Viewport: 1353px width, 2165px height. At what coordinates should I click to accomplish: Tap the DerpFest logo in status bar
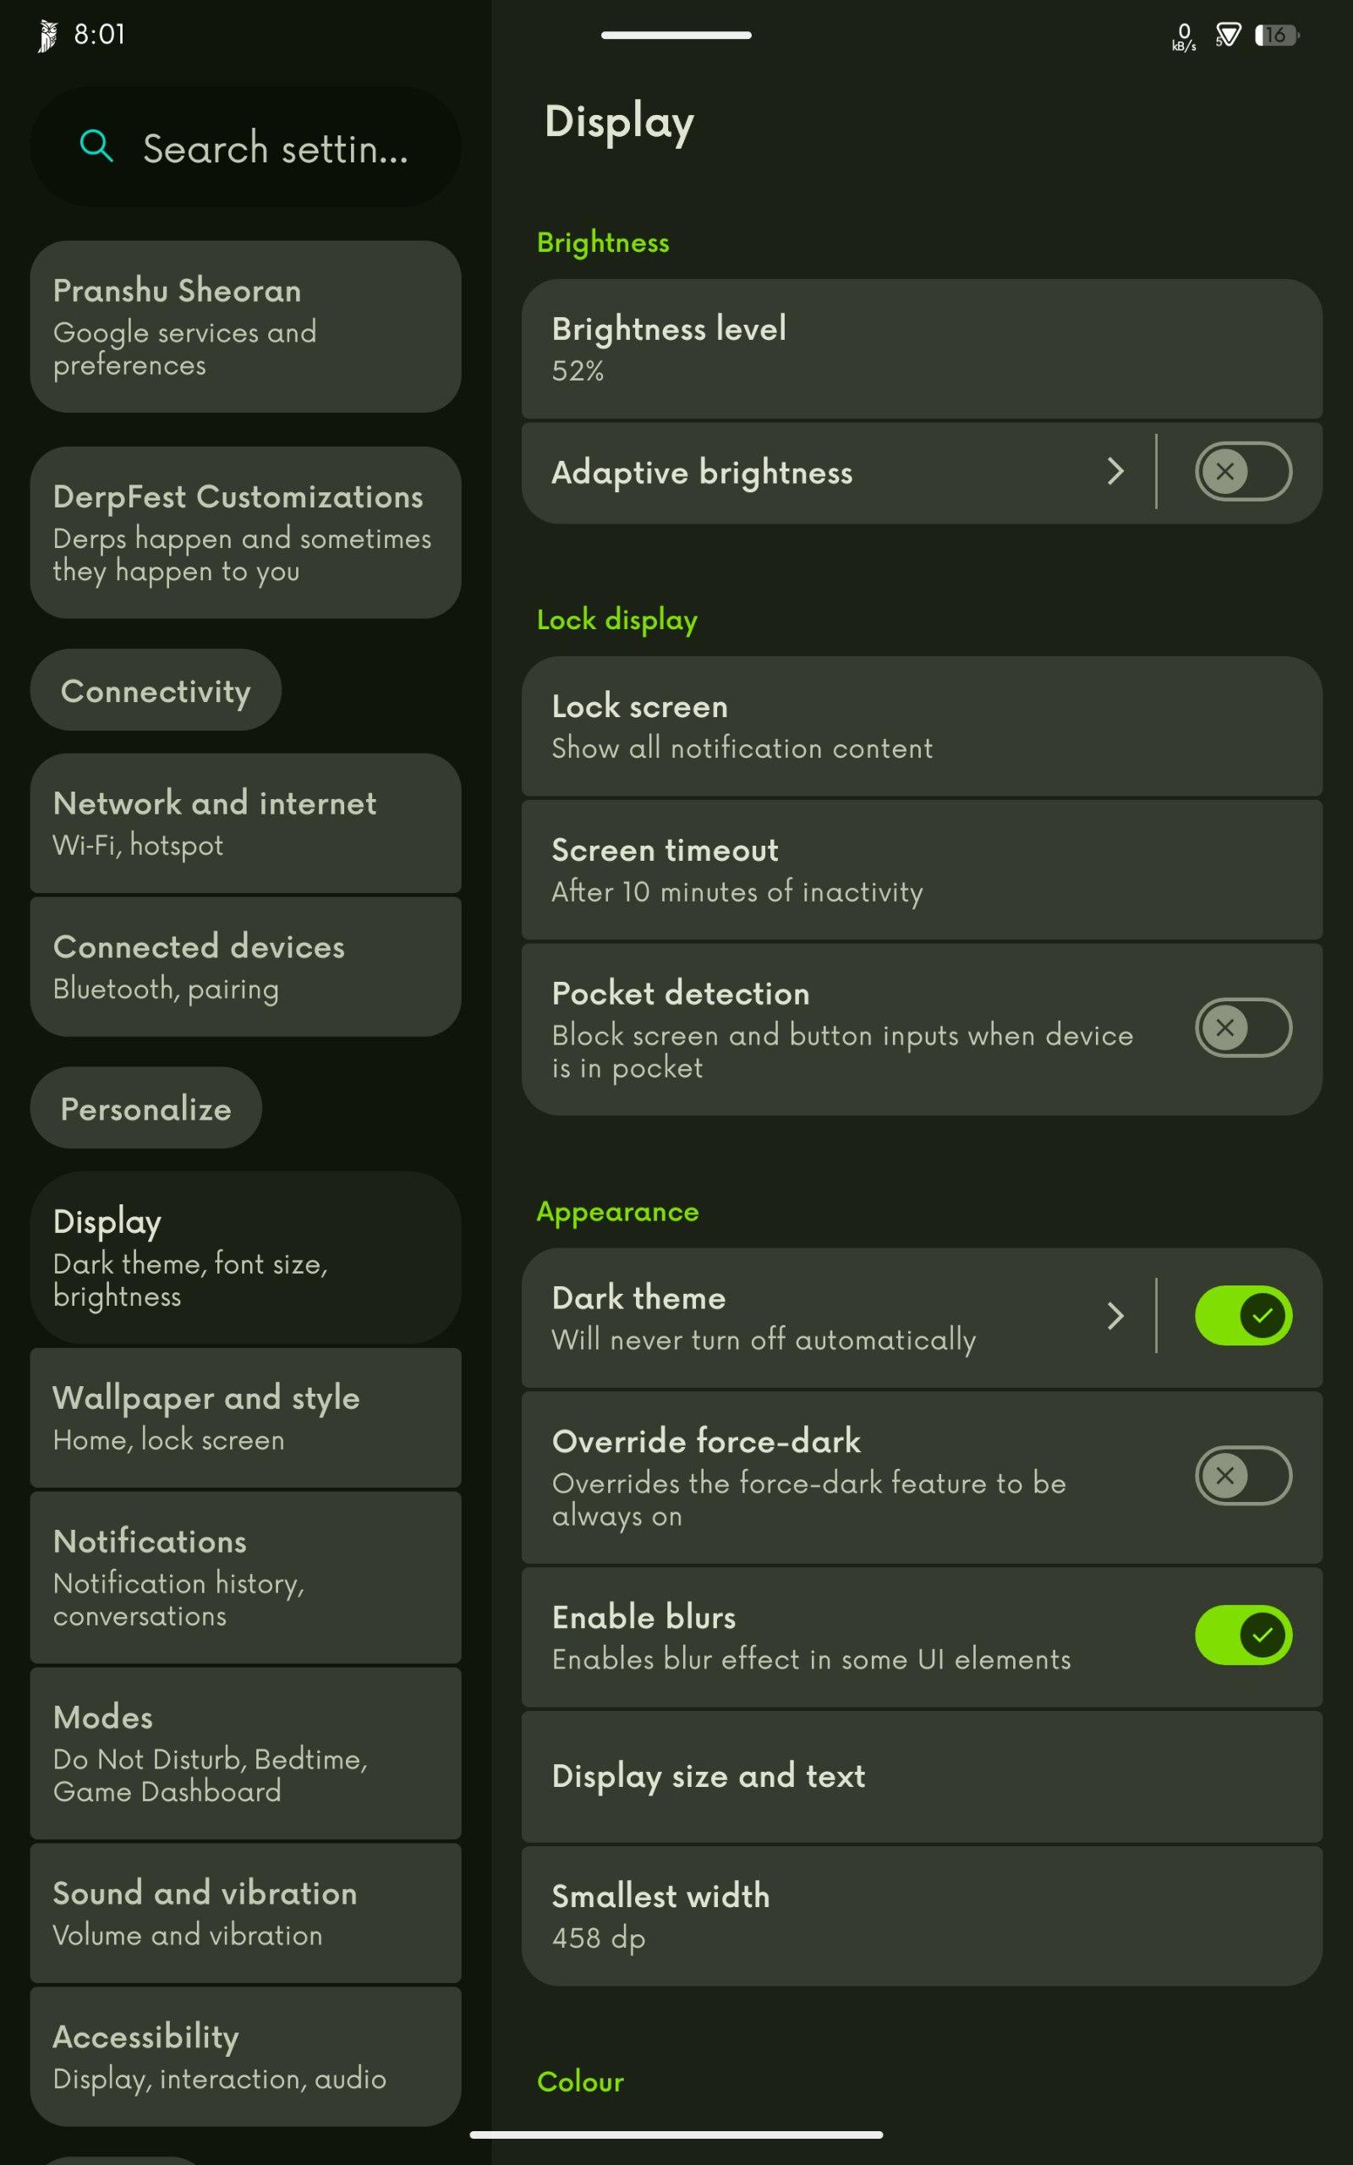47,36
